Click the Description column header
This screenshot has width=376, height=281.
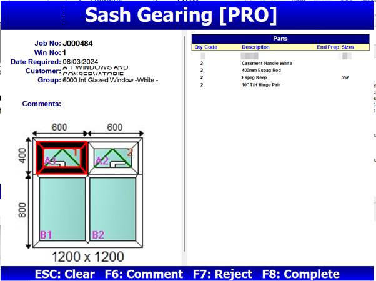pyautogui.click(x=255, y=47)
